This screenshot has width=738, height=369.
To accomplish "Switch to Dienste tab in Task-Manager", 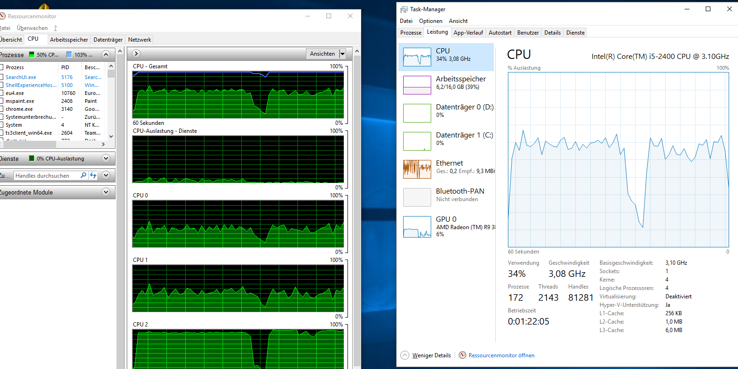I will [575, 33].
